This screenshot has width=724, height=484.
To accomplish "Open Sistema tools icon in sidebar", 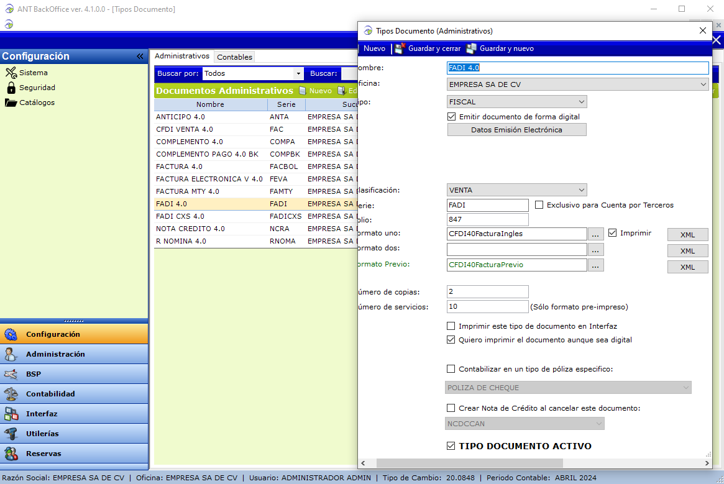I will point(11,73).
